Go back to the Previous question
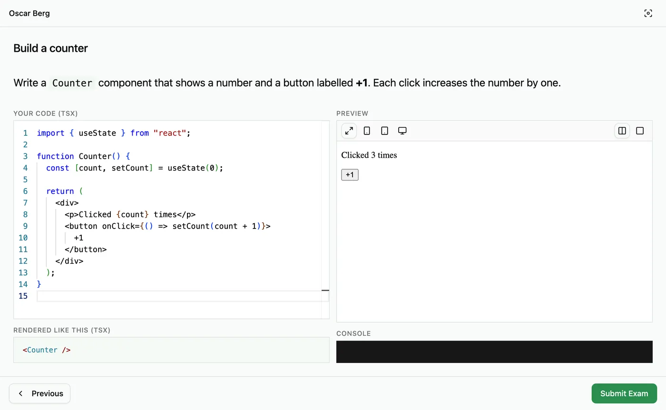The image size is (666, 410). point(40,393)
